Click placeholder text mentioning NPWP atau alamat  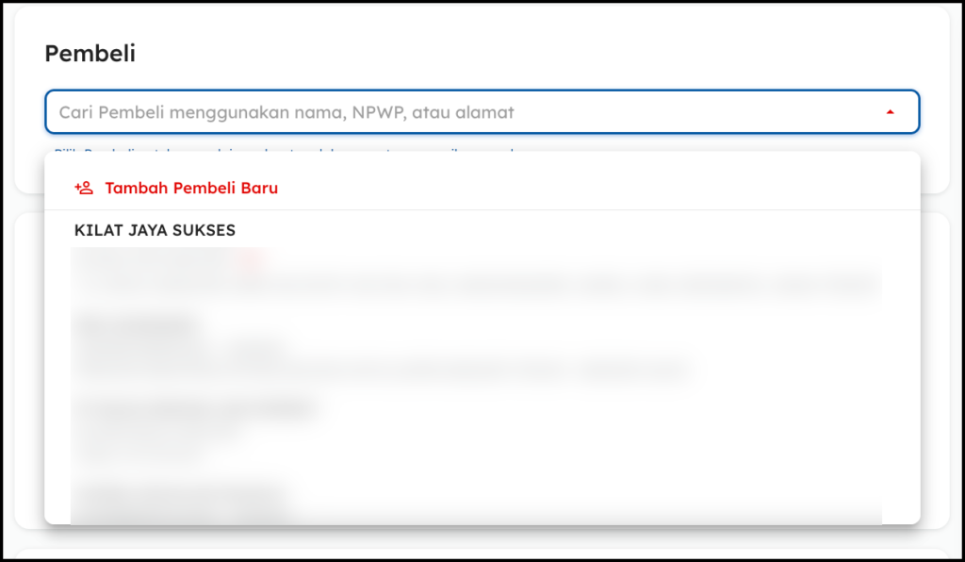tap(433, 112)
